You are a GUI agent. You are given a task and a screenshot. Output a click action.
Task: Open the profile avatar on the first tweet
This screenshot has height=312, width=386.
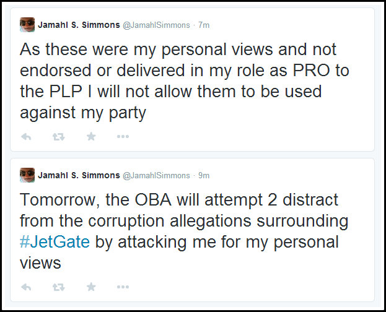(27, 25)
